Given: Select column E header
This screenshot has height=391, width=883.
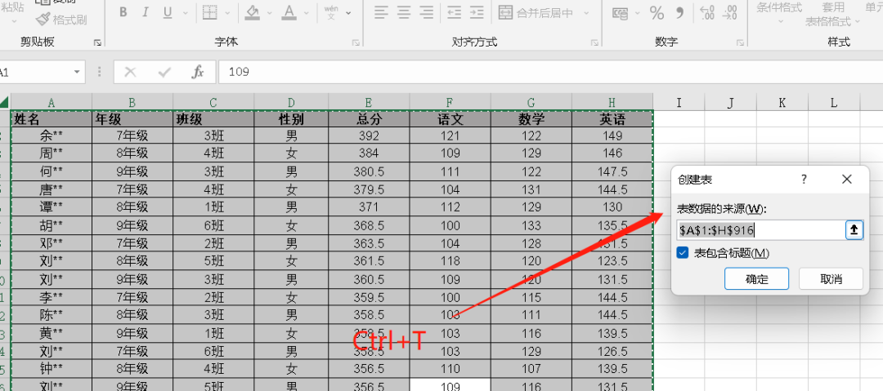Looking at the screenshot, I should coord(368,102).
